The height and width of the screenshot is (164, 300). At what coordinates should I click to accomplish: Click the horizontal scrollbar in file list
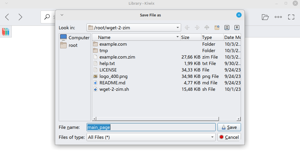pos(157,119)
